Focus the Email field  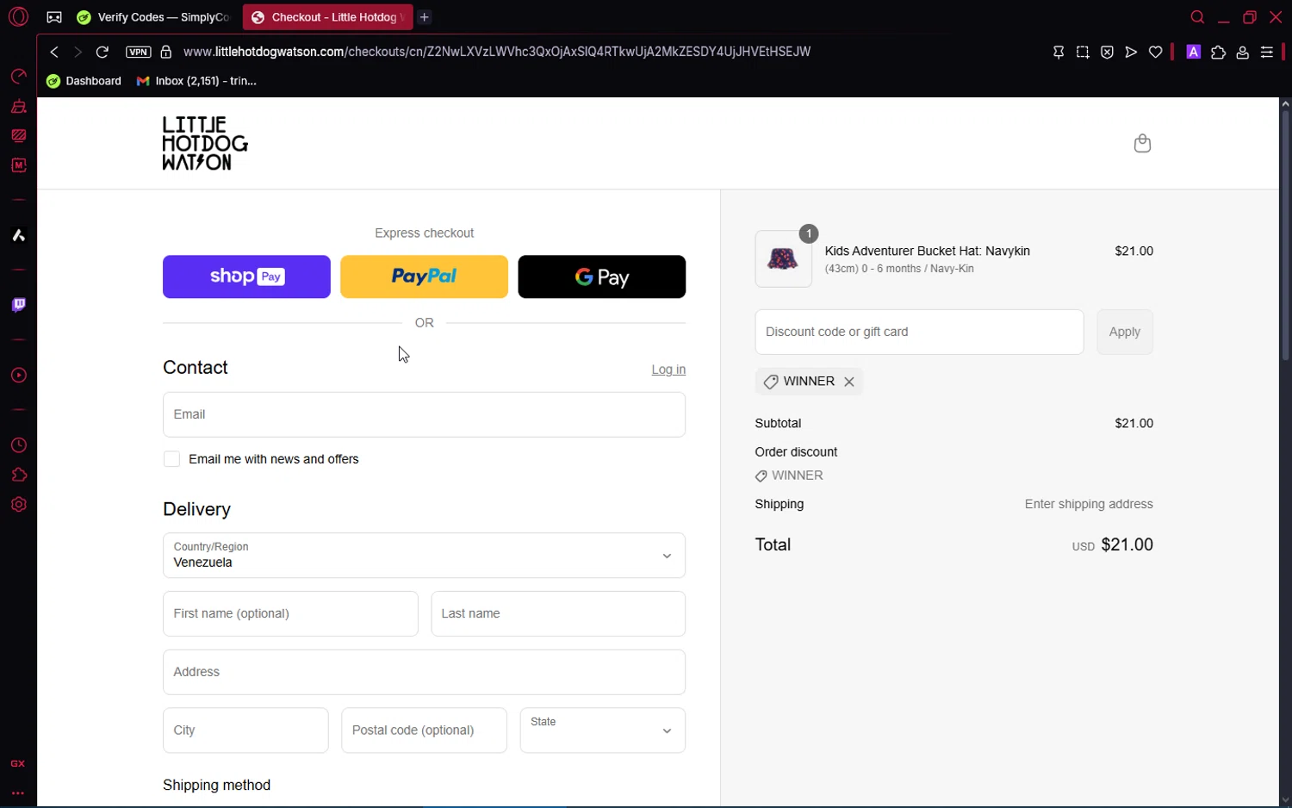point(424,414)
